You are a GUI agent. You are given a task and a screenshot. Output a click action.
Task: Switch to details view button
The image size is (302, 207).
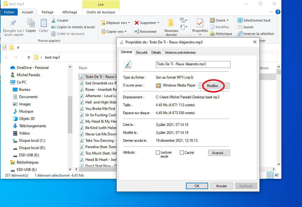[x=270, y=175]
